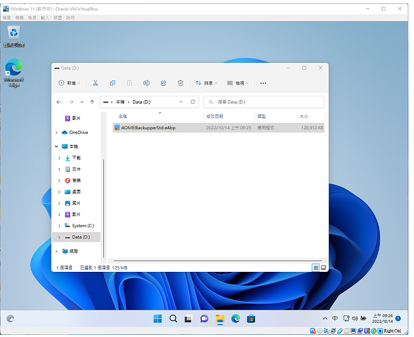The image size is (414, 337).
Task: Open Chat icon on taskbar
Action: 204,319
